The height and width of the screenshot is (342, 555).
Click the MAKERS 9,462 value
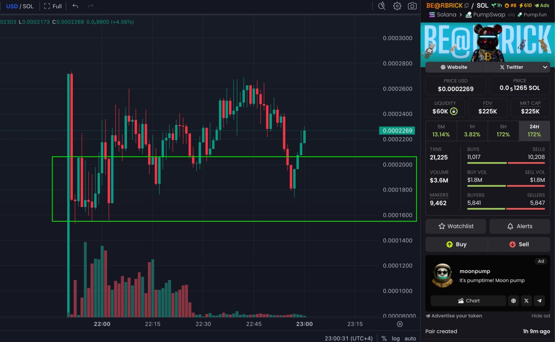pyautogui.click(x=438, y=203)
